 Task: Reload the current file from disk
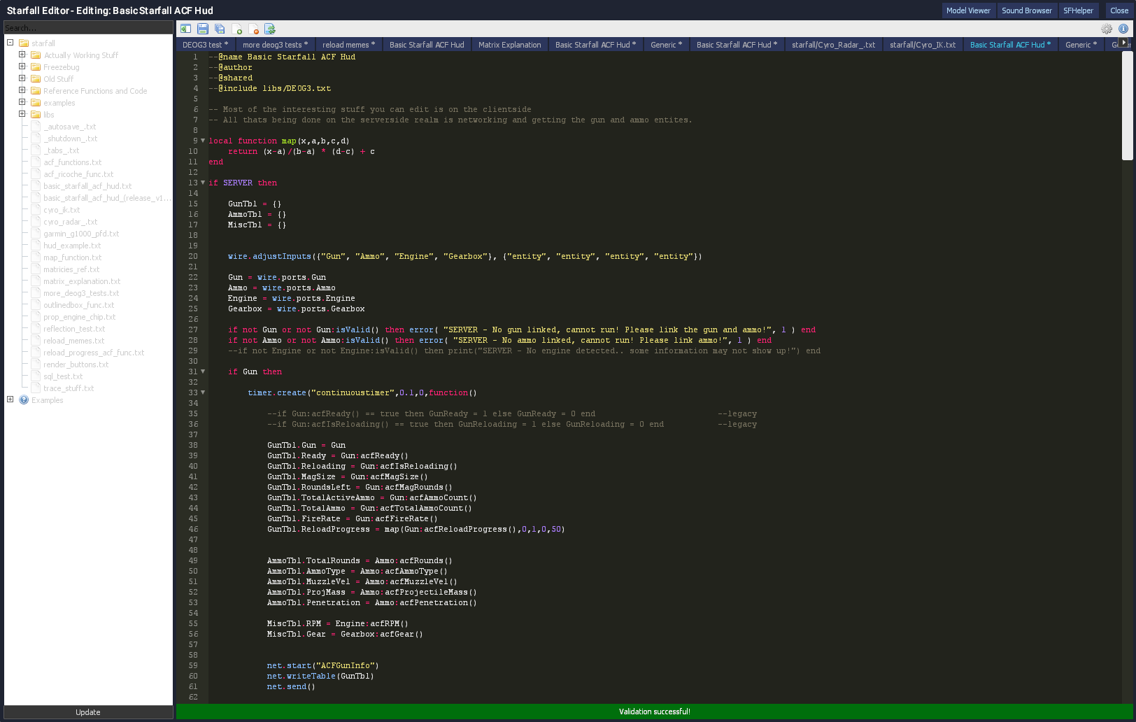click(270, 28)
